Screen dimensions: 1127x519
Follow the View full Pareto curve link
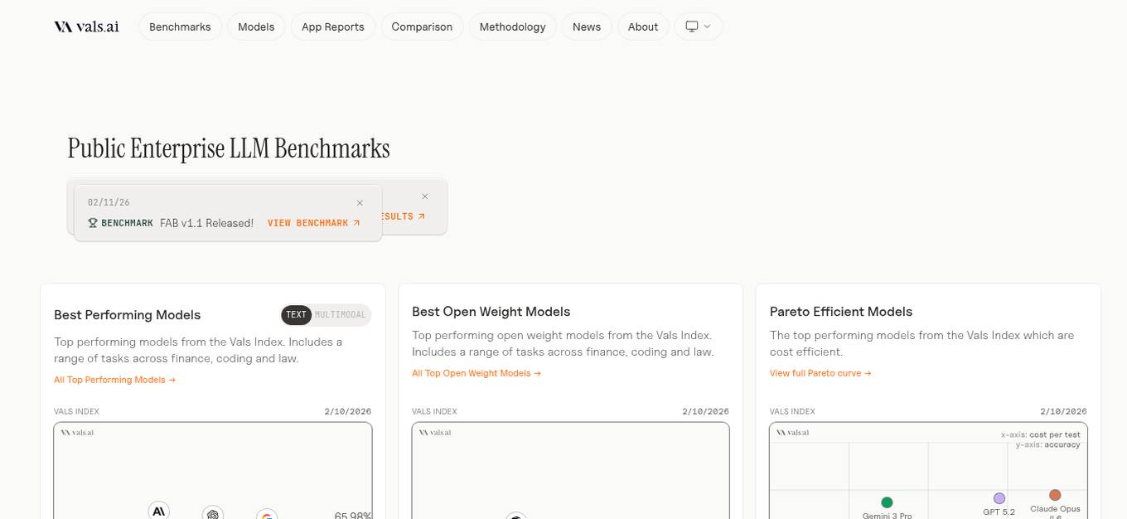point(820,373)
